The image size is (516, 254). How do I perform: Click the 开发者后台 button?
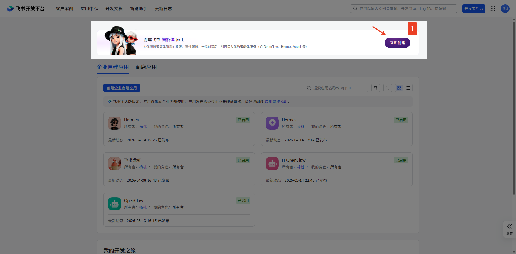point(474,9)
